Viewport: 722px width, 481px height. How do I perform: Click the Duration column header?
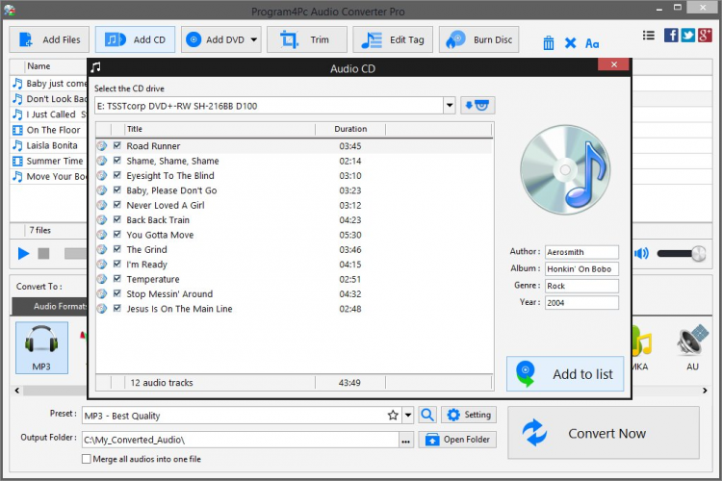(x=350, y=129)
